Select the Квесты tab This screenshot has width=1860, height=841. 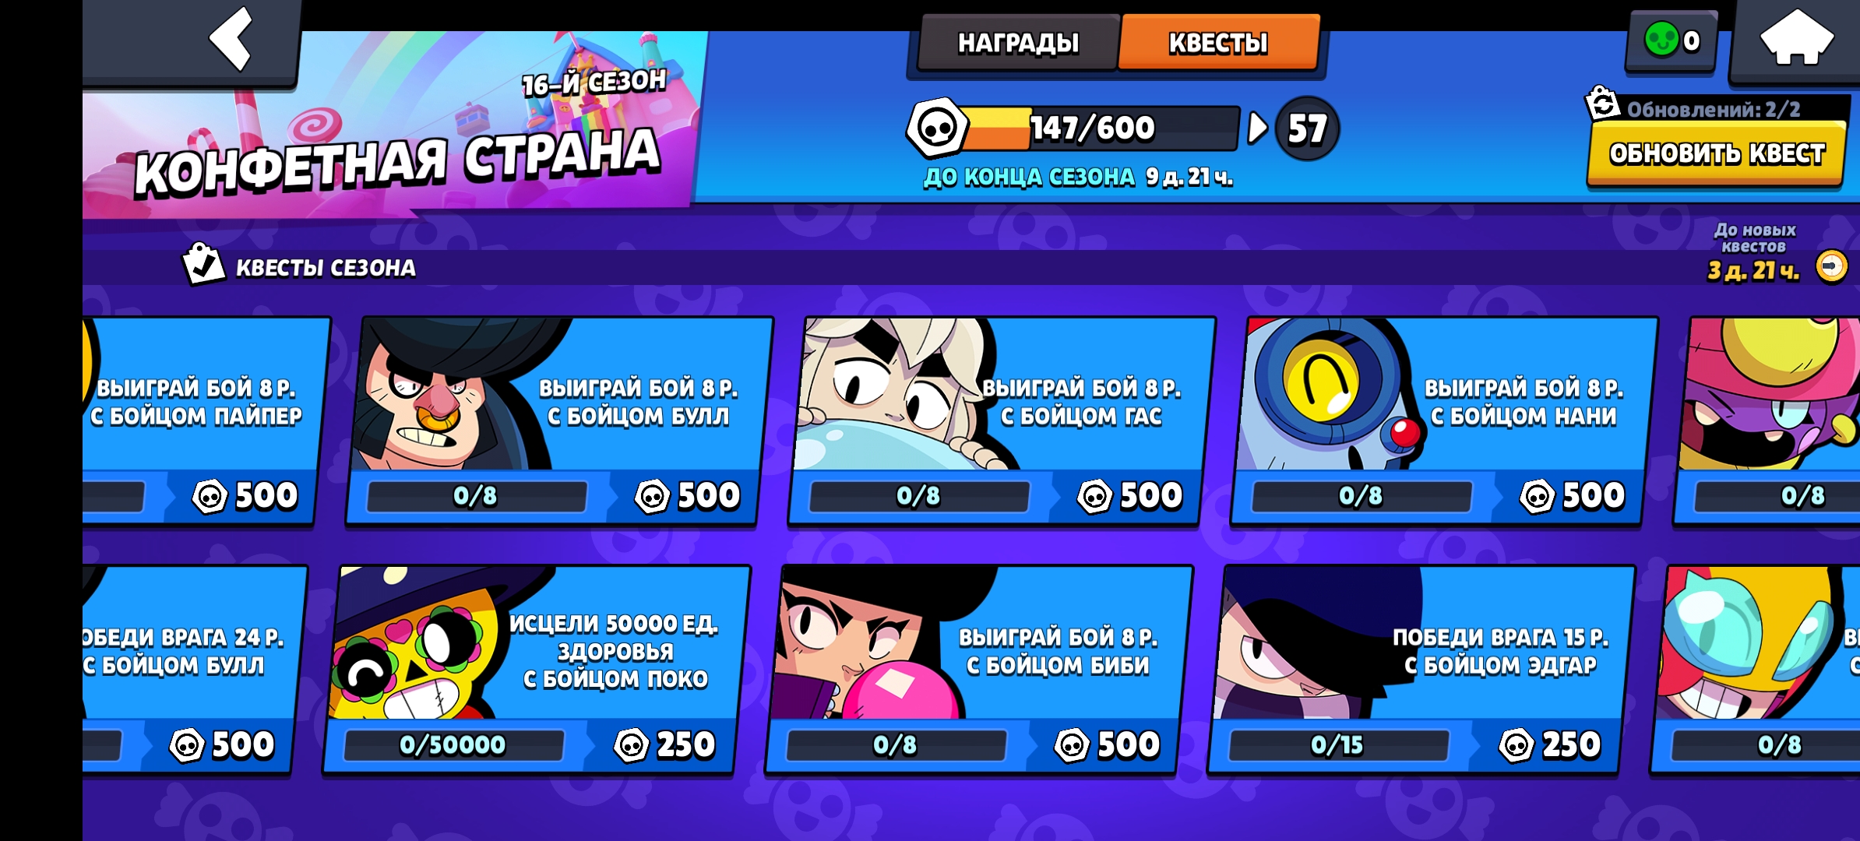coord(1218,43)
